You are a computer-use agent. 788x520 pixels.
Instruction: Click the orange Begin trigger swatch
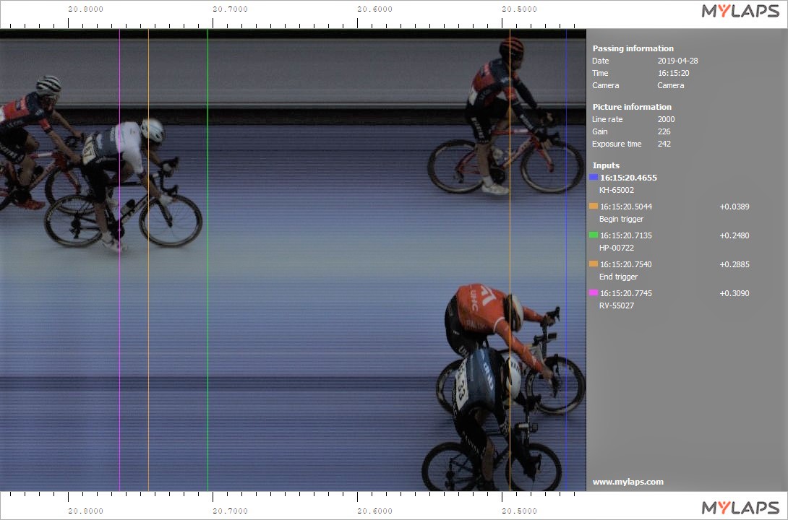[594, 206]
